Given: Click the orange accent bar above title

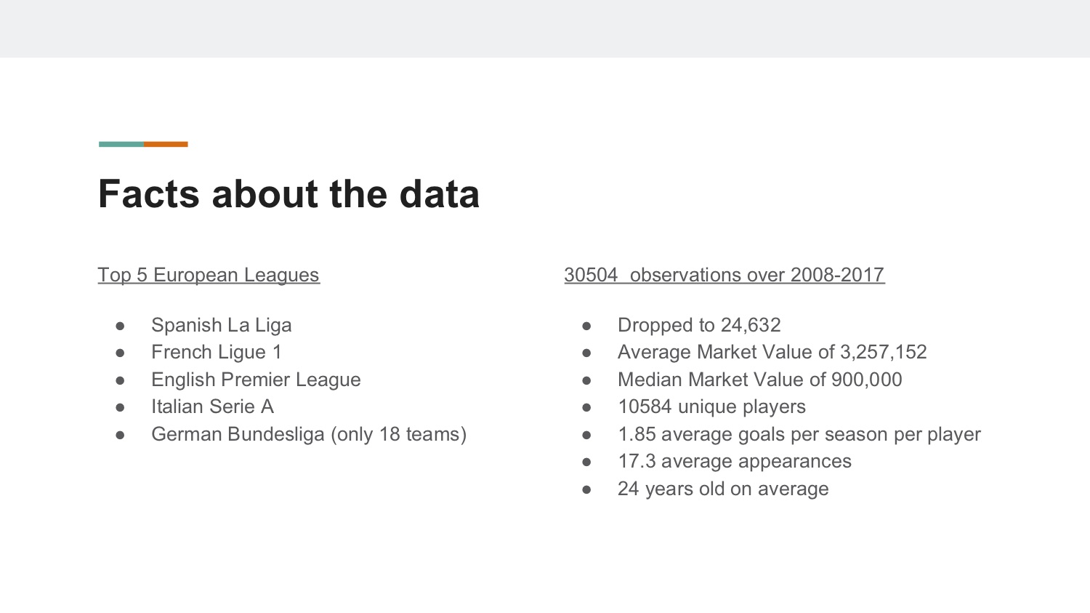Looking at the screenshot, I should [166, 144].
